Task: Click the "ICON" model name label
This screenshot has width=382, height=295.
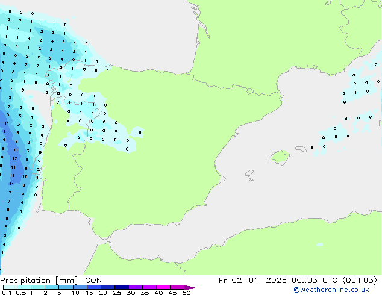Action: click(92, 281)
